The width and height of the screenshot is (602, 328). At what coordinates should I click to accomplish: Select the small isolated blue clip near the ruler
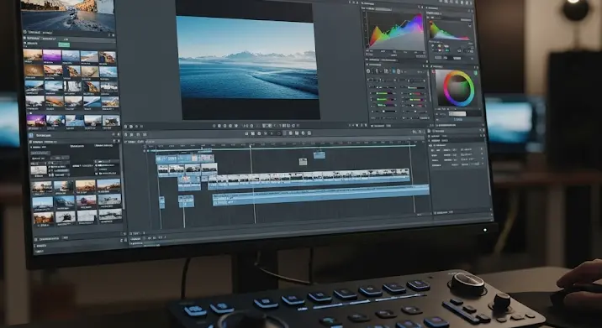319,155
